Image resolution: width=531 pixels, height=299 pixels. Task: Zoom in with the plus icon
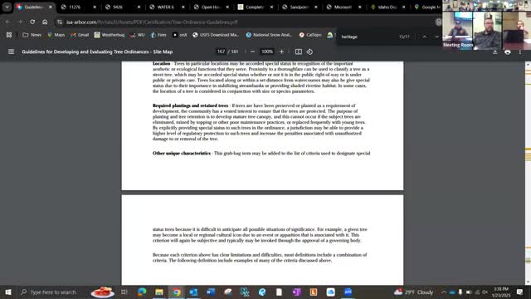pyautogui.click(x=281, y=51)
